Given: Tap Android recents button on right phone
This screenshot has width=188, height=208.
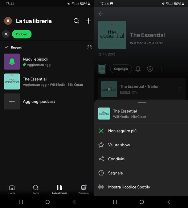Looking at the screenshot, I should pos(115,202).
